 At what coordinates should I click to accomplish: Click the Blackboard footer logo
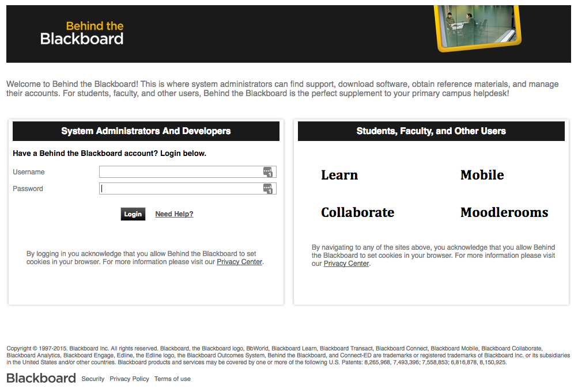click(x=41, y=378)
